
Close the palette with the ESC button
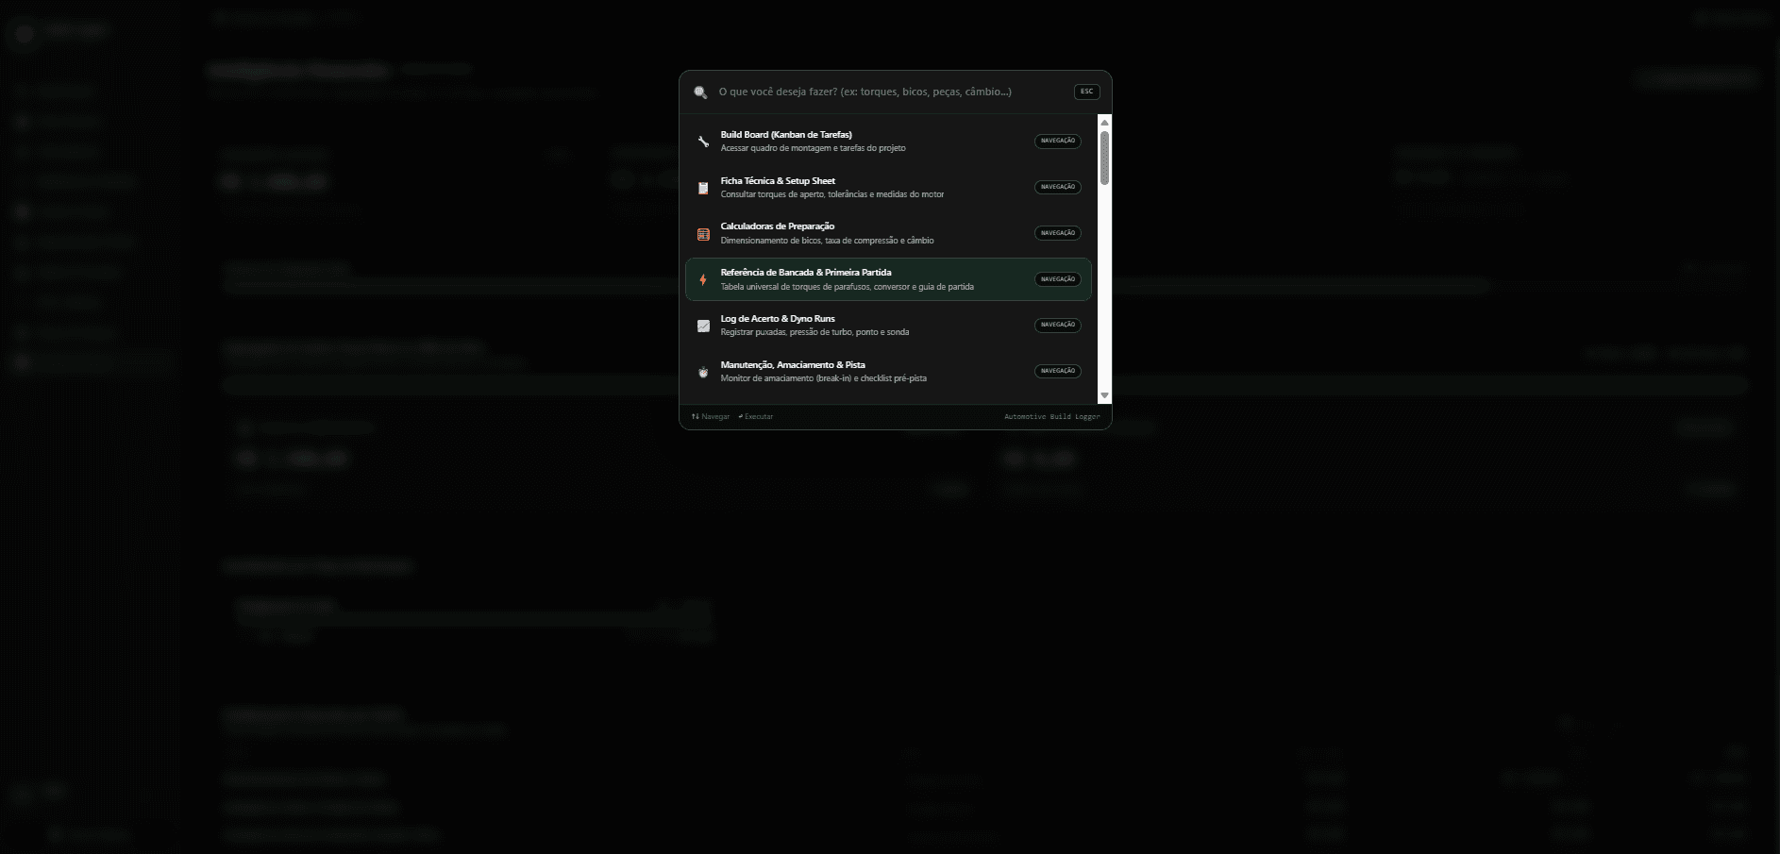coord(1086,92)
